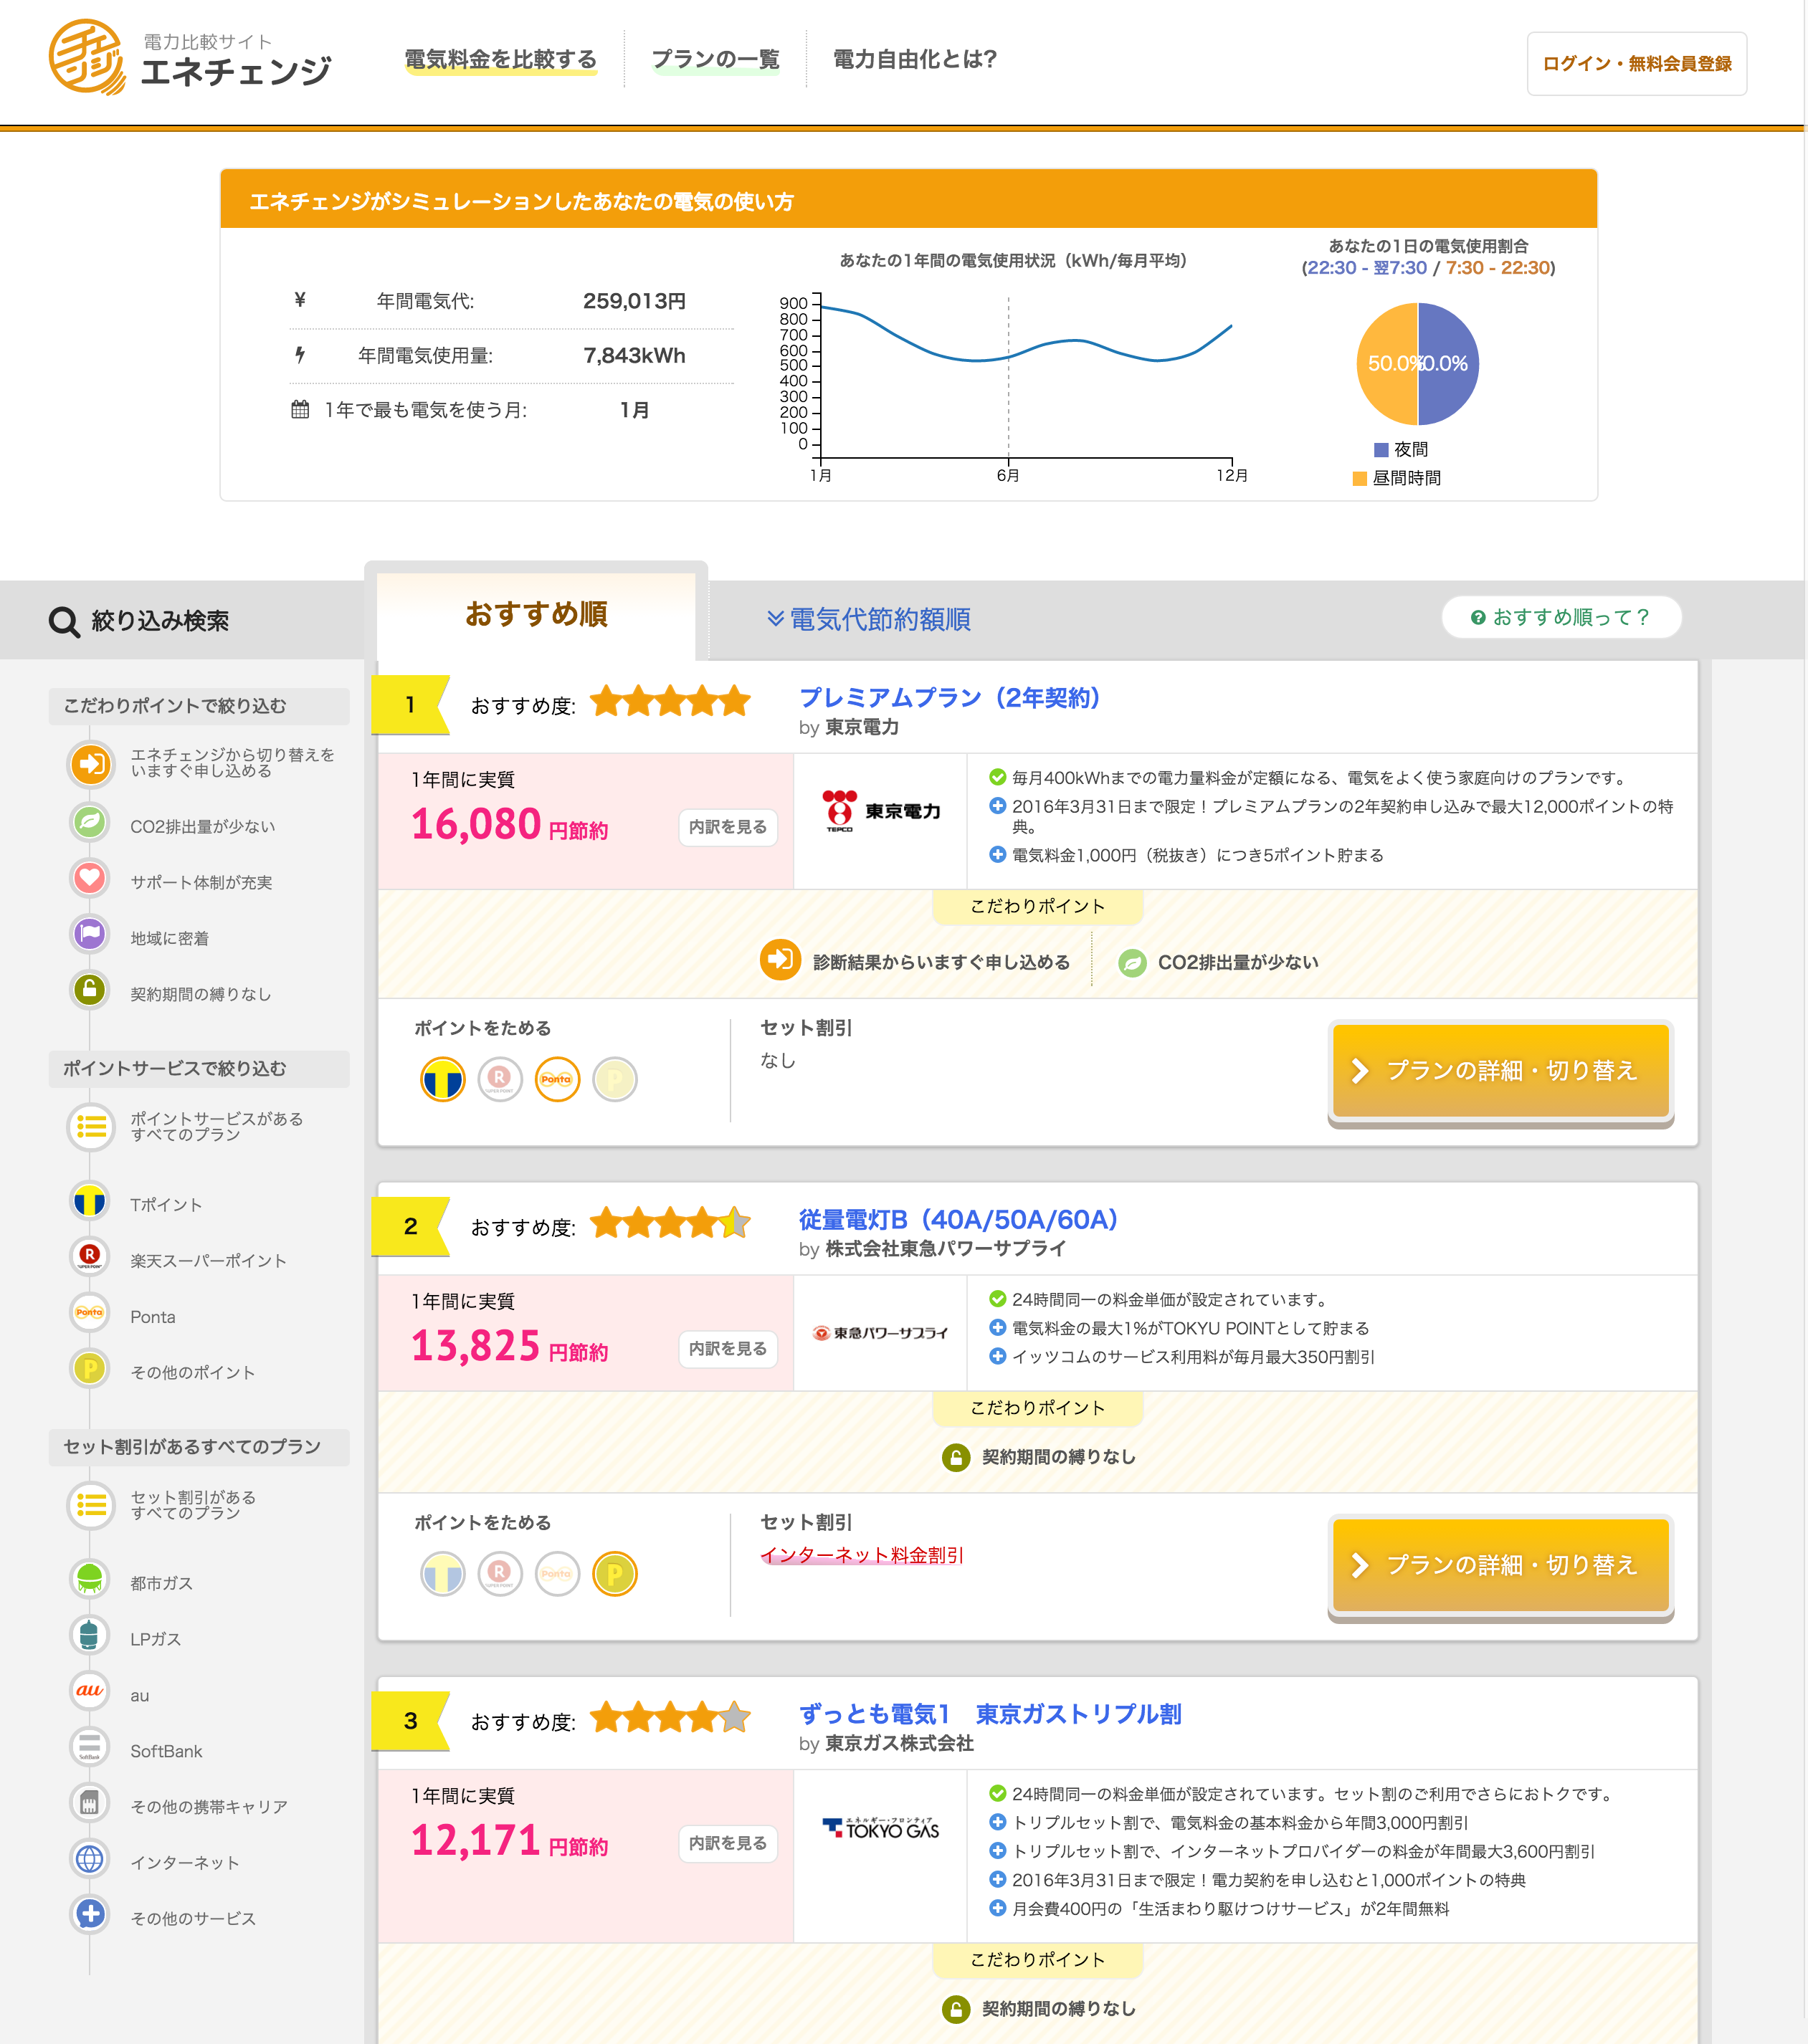The width and height of the screenshot is (1808, 2044).
Task: Show 内訳を見る for 13,825円 plan
Action: pos(728,1349)
